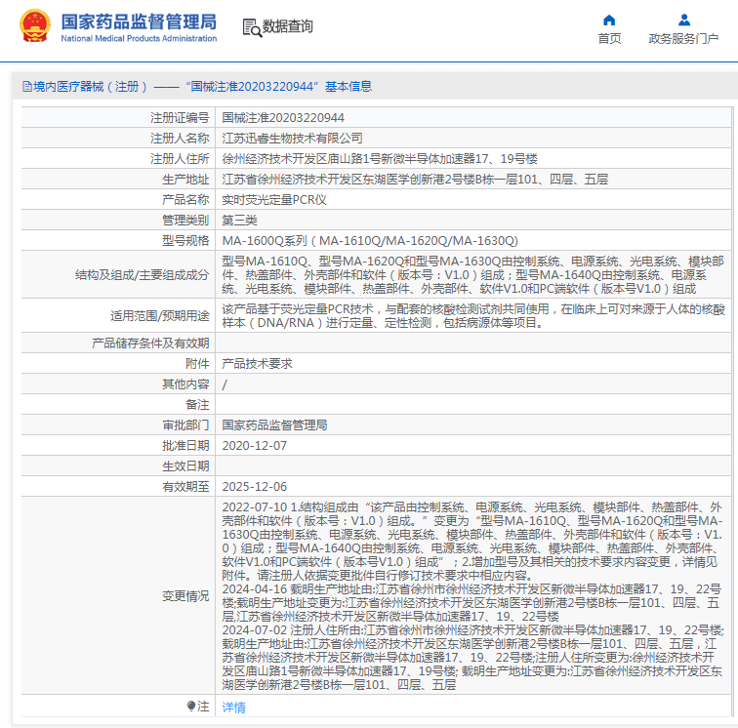Click 江苏迅睿生物技术有限公司

292,139
